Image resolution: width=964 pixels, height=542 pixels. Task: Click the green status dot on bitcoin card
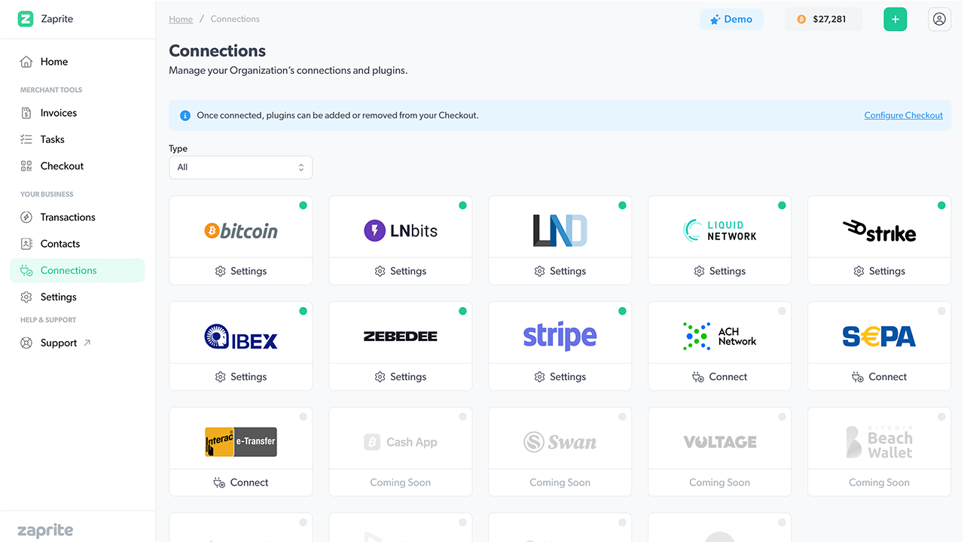[x=303, y=206]
